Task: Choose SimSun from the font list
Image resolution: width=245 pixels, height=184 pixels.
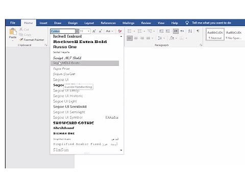Action: point(85,150)
